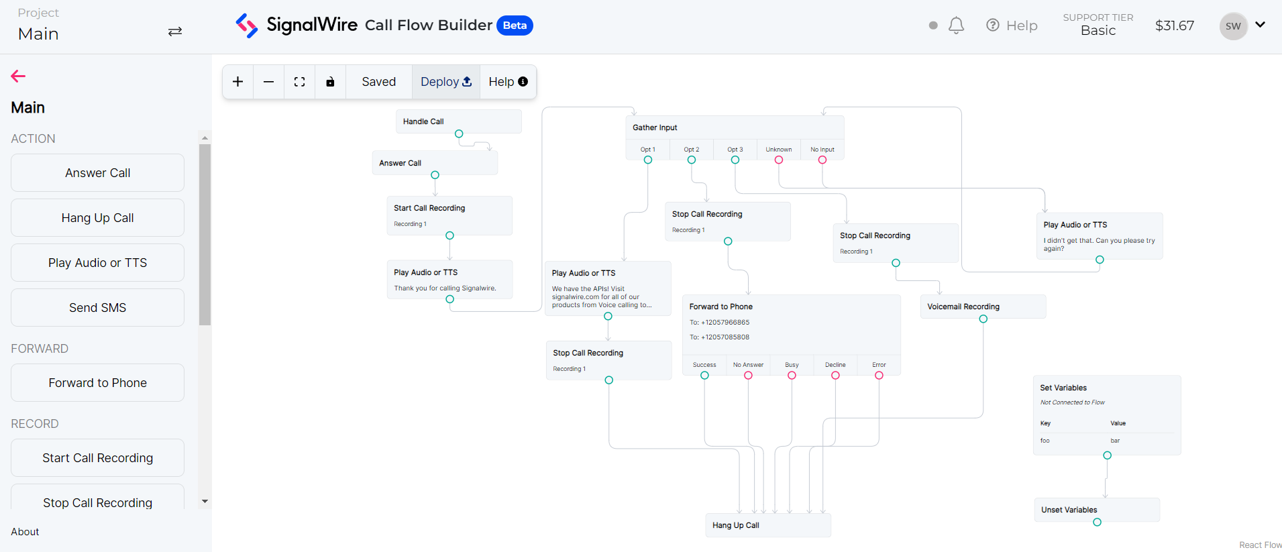The height and width of the screenshot is (552, 1282).
Task: Click the zoom out minus icon
Action: [x=268, y=82]
